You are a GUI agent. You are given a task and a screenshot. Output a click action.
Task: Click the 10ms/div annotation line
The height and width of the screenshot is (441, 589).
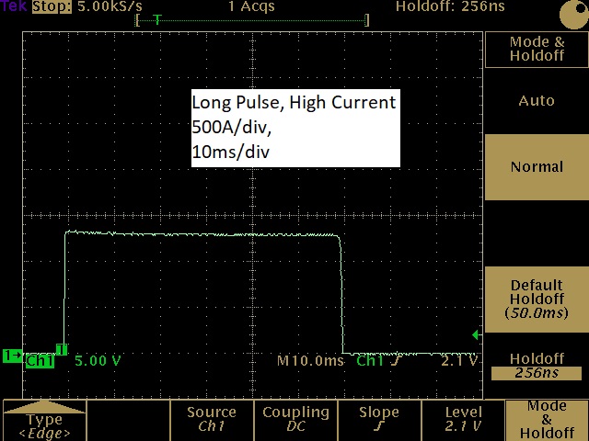(231, 153)
